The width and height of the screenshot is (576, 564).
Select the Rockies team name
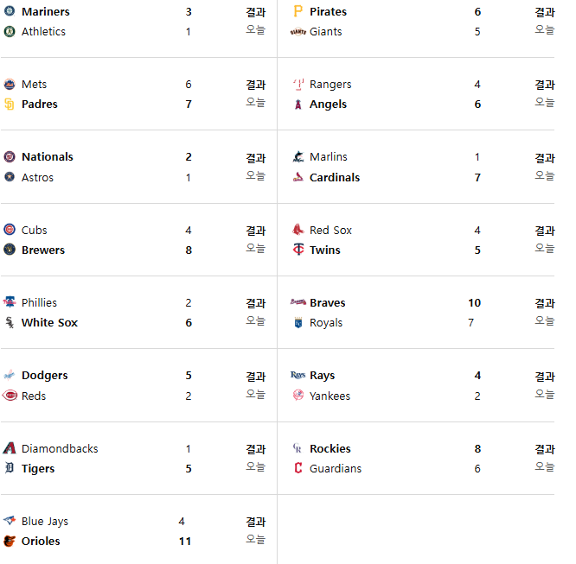tap(330, 448)
